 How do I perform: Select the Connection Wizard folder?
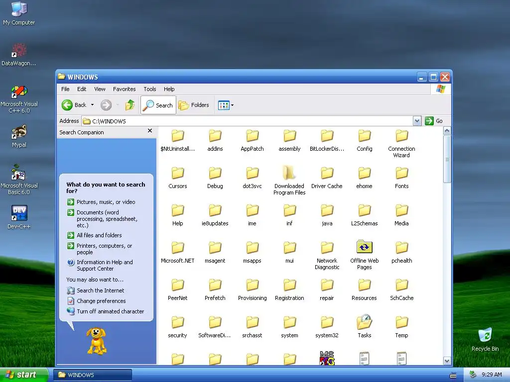(402, 144)
